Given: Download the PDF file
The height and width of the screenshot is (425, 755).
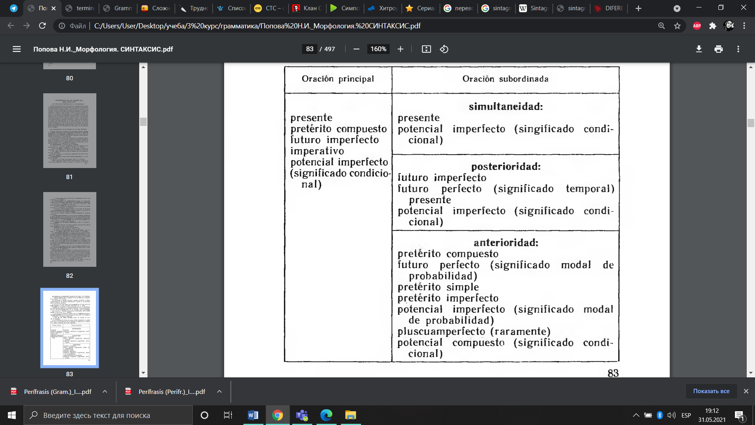Looking at the screenshot, I should click(699, 49).
